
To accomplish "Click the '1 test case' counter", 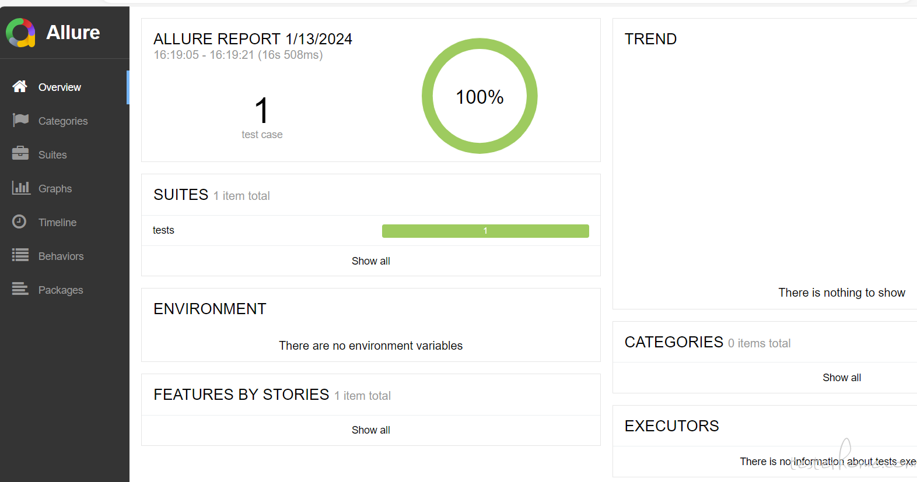I will click(262, 119).
